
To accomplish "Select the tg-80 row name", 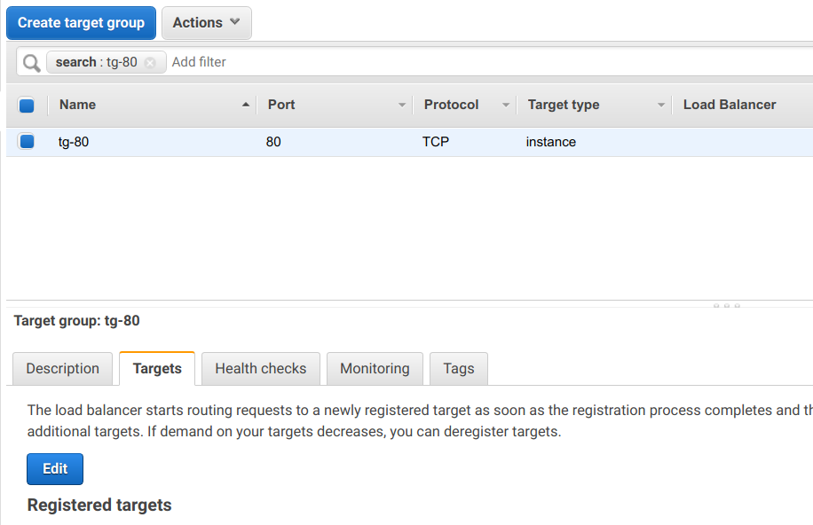I will point(74,142).
